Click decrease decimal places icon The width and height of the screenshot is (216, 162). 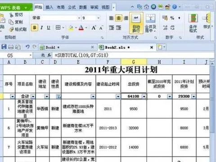pos(172,27)
